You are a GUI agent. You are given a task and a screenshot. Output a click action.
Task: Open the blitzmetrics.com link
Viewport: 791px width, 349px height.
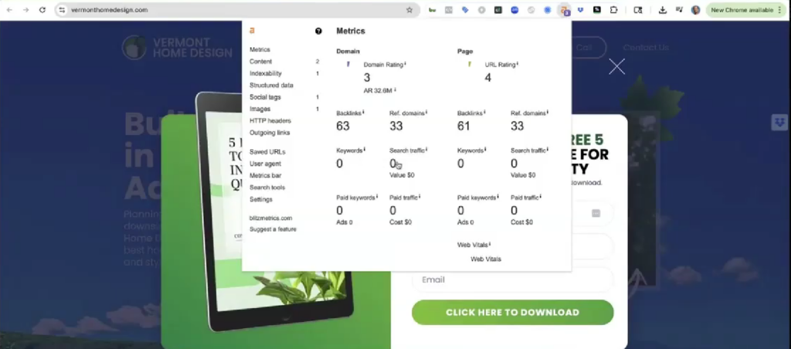(270, 218)
